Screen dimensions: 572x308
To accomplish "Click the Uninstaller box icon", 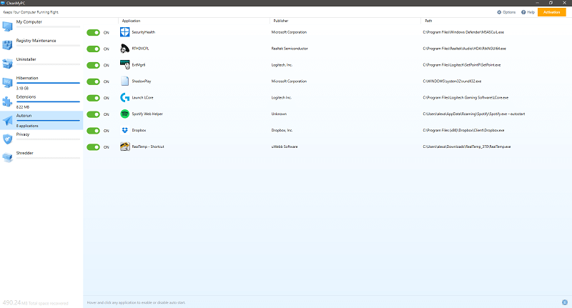I will 7,64.
